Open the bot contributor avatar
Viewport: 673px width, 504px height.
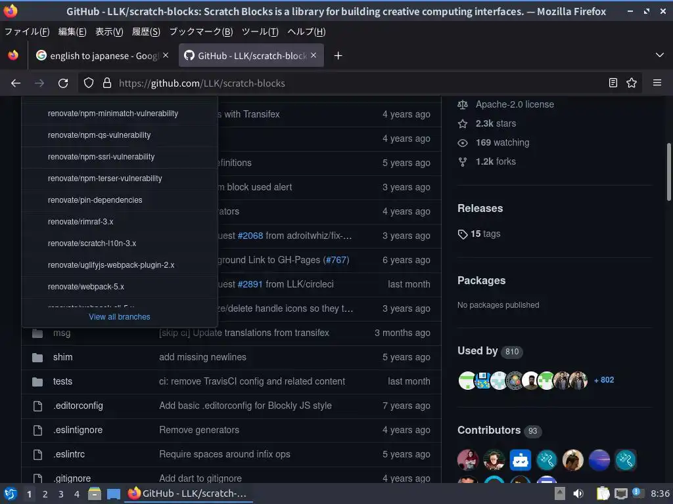(x=521, y=460)
